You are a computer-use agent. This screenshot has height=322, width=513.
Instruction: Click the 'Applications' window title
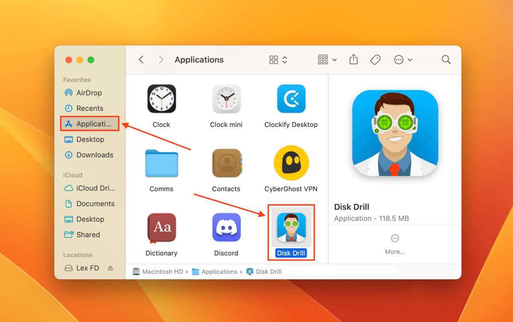pyautogui.click(x=199, y=60)
